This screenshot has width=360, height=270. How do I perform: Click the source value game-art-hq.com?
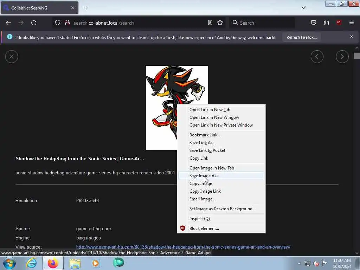pyautogui.click(x=94, y=229)
